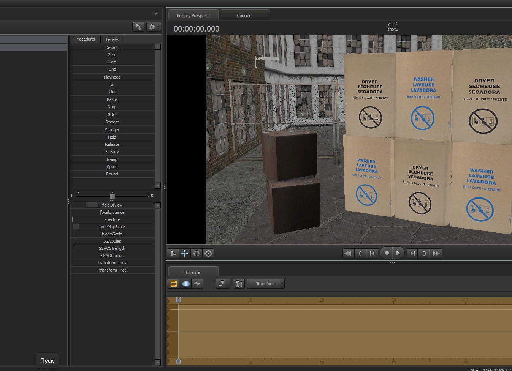Screen dimensions: 512x371
Task: Apply the Smooth procedural preset
Action: [112, 122]
